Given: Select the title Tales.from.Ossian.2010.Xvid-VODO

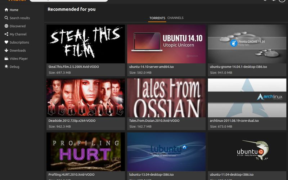Looking at the screenshot, I should click(154, 121).
